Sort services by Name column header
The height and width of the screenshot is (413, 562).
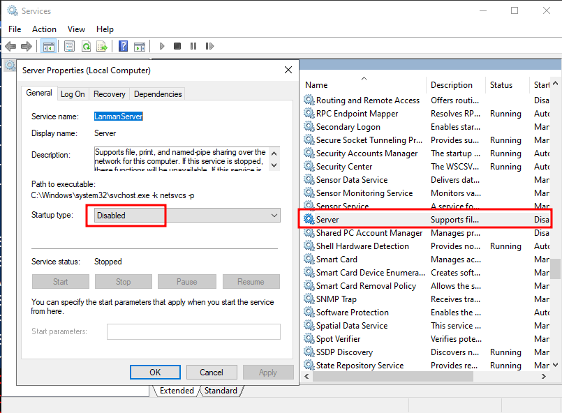point(316,85)
